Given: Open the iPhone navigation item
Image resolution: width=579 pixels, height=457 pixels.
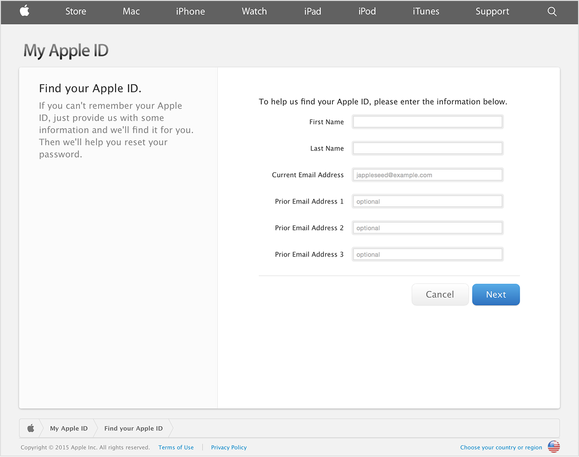Looking at the screenshot, I should click(x=190, y=11).
